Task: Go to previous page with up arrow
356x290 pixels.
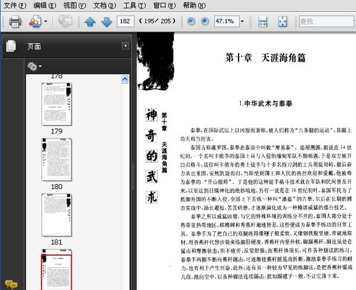Action: click(x=90, y=22)
